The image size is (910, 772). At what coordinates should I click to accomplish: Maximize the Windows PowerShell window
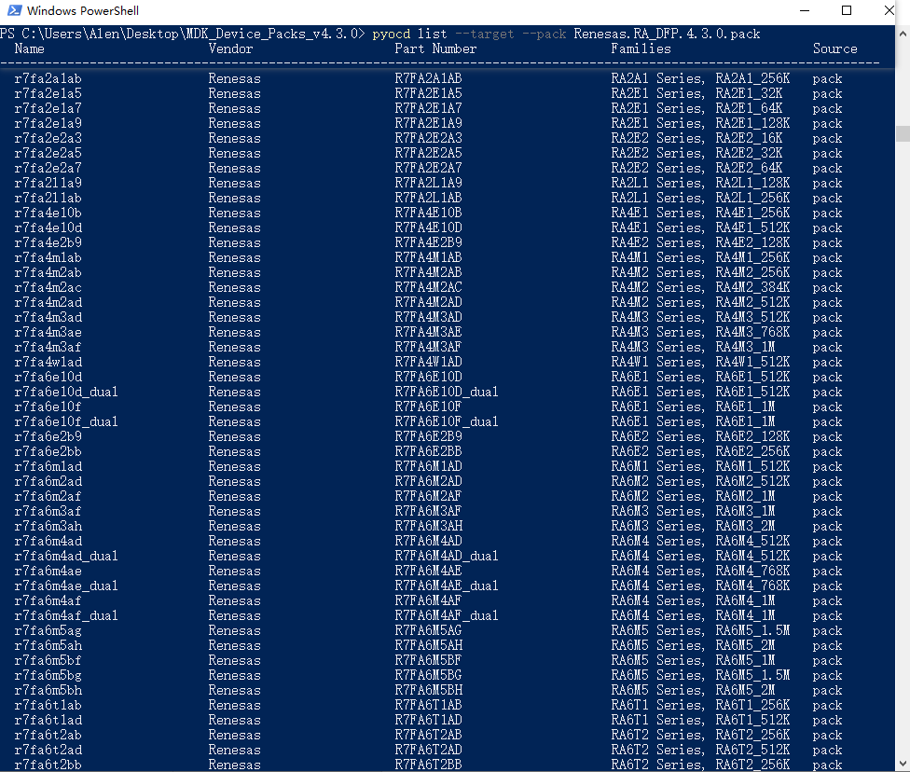click(847, 10)
